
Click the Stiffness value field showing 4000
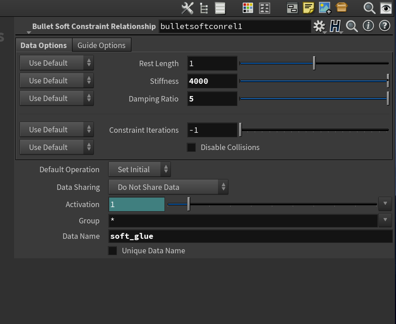click(x=212, y=81)
